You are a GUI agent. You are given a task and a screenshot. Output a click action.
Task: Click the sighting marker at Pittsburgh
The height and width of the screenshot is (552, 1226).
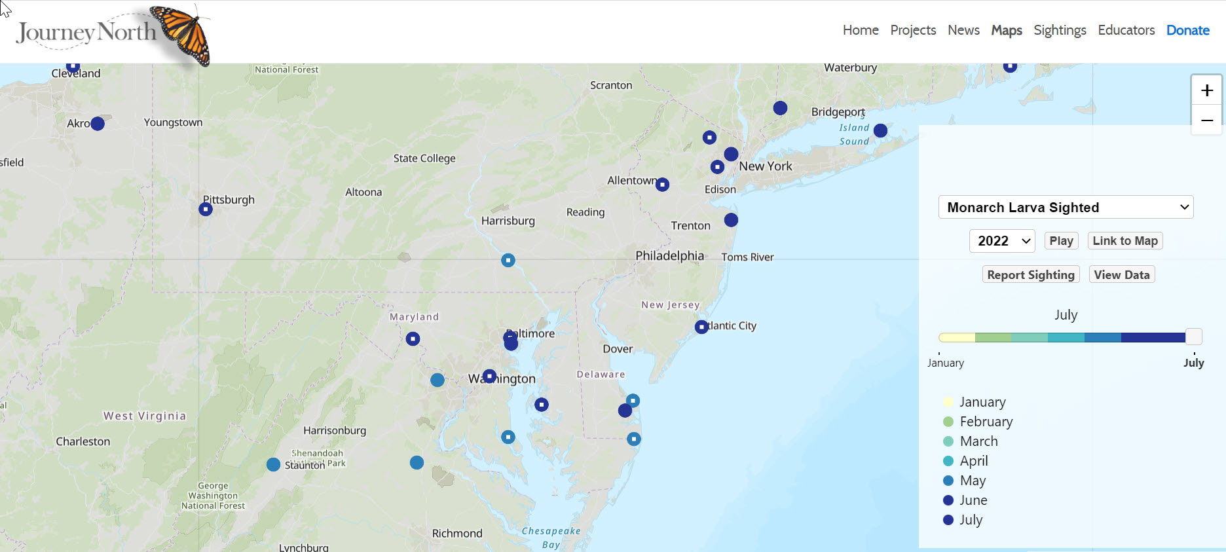206,210
